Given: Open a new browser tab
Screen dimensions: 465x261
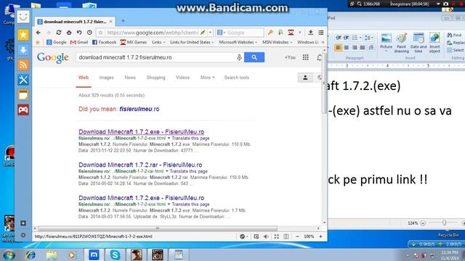Looking at the screenshot, I should [x=123, y=21].
